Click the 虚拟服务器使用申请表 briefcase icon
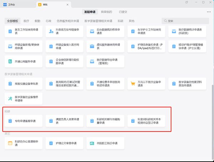This screenshot has width=214, height=162. click(92, 46)
